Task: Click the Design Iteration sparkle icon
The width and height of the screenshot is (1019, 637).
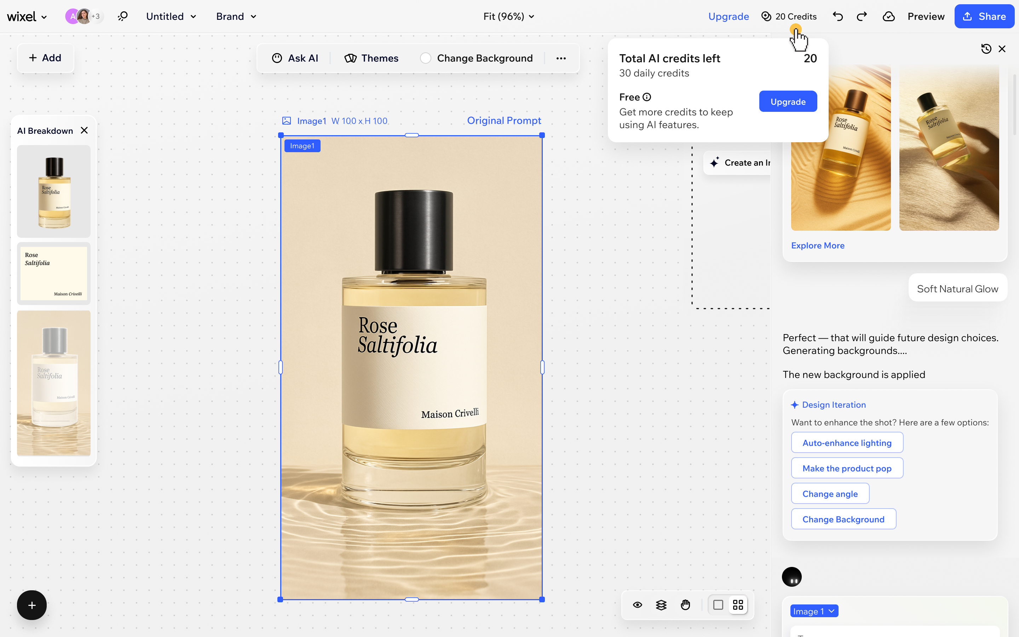Action: [795, 405]
